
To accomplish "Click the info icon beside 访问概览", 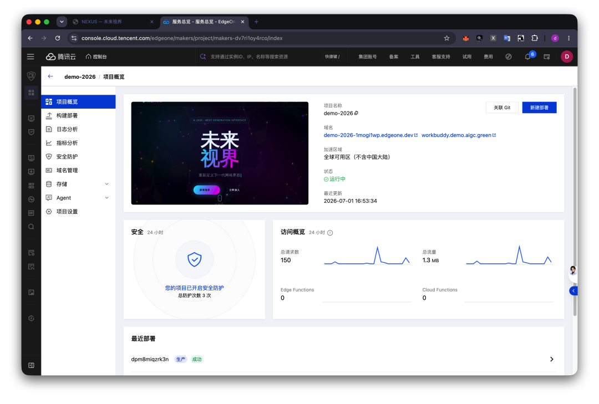I will [x=330, y=233].
